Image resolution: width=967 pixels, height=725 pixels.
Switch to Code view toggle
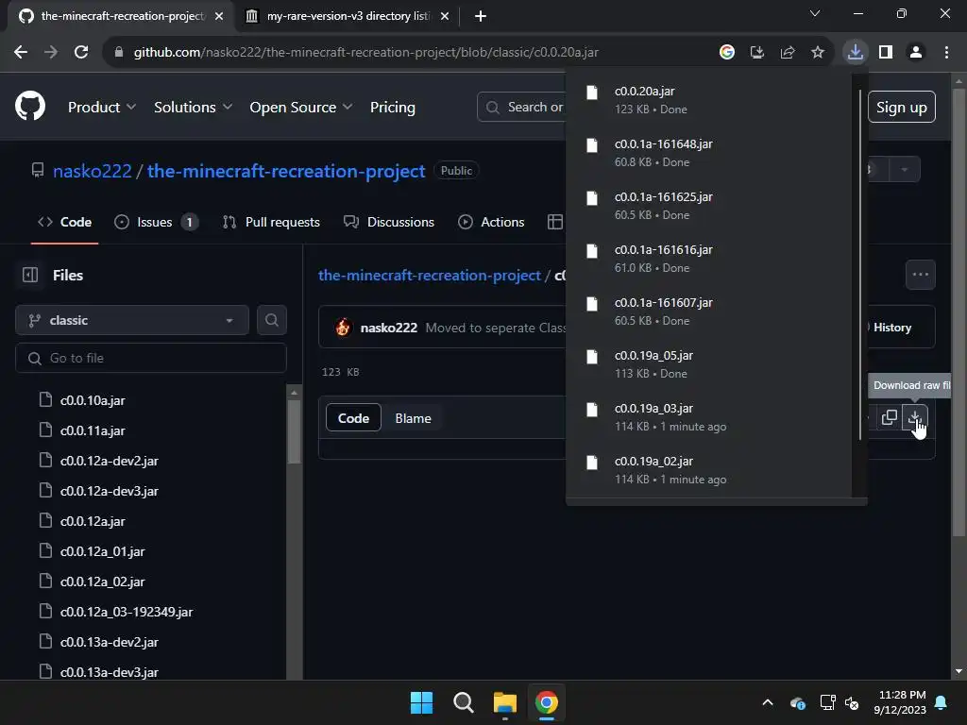point(353,418)
